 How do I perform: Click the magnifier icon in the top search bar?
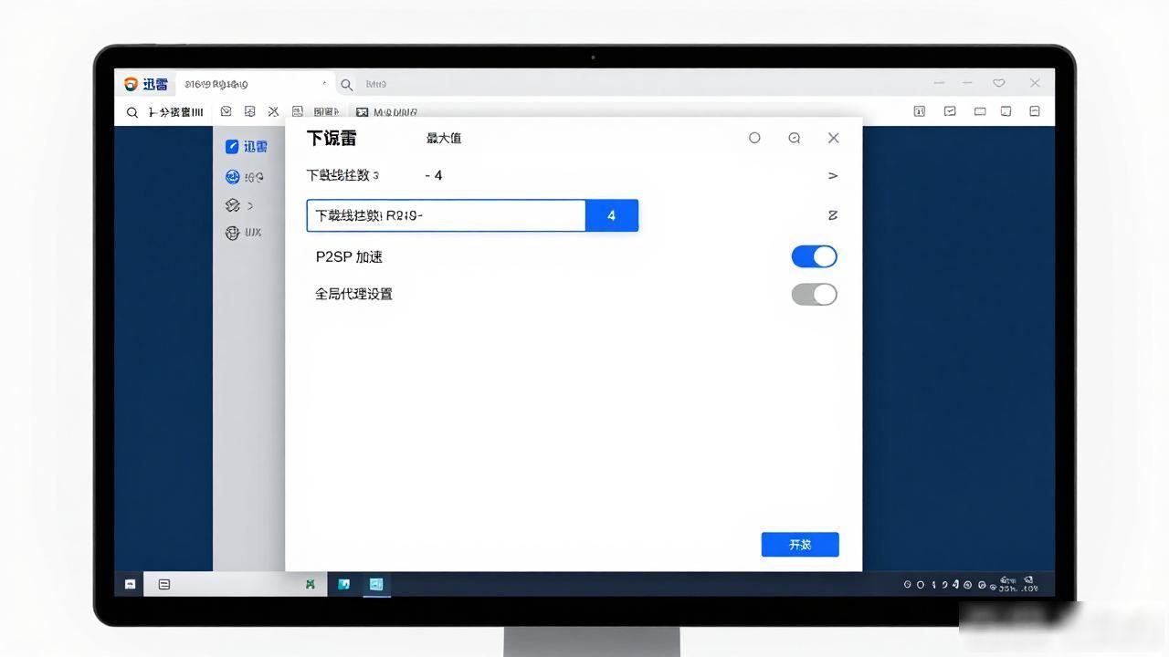347,85
